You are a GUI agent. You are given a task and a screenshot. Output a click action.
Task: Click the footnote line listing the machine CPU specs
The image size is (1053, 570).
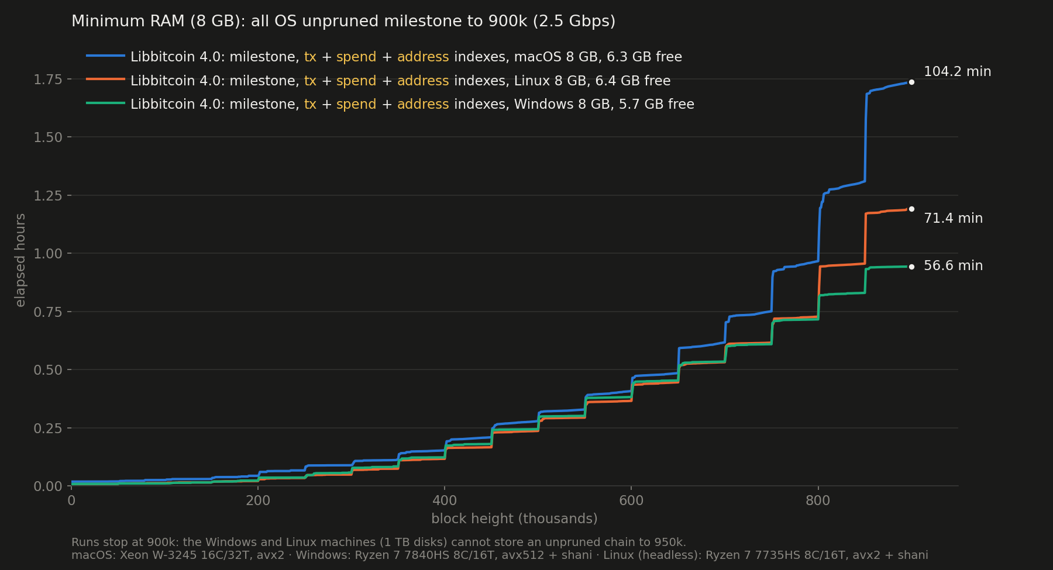coord(500,555)
